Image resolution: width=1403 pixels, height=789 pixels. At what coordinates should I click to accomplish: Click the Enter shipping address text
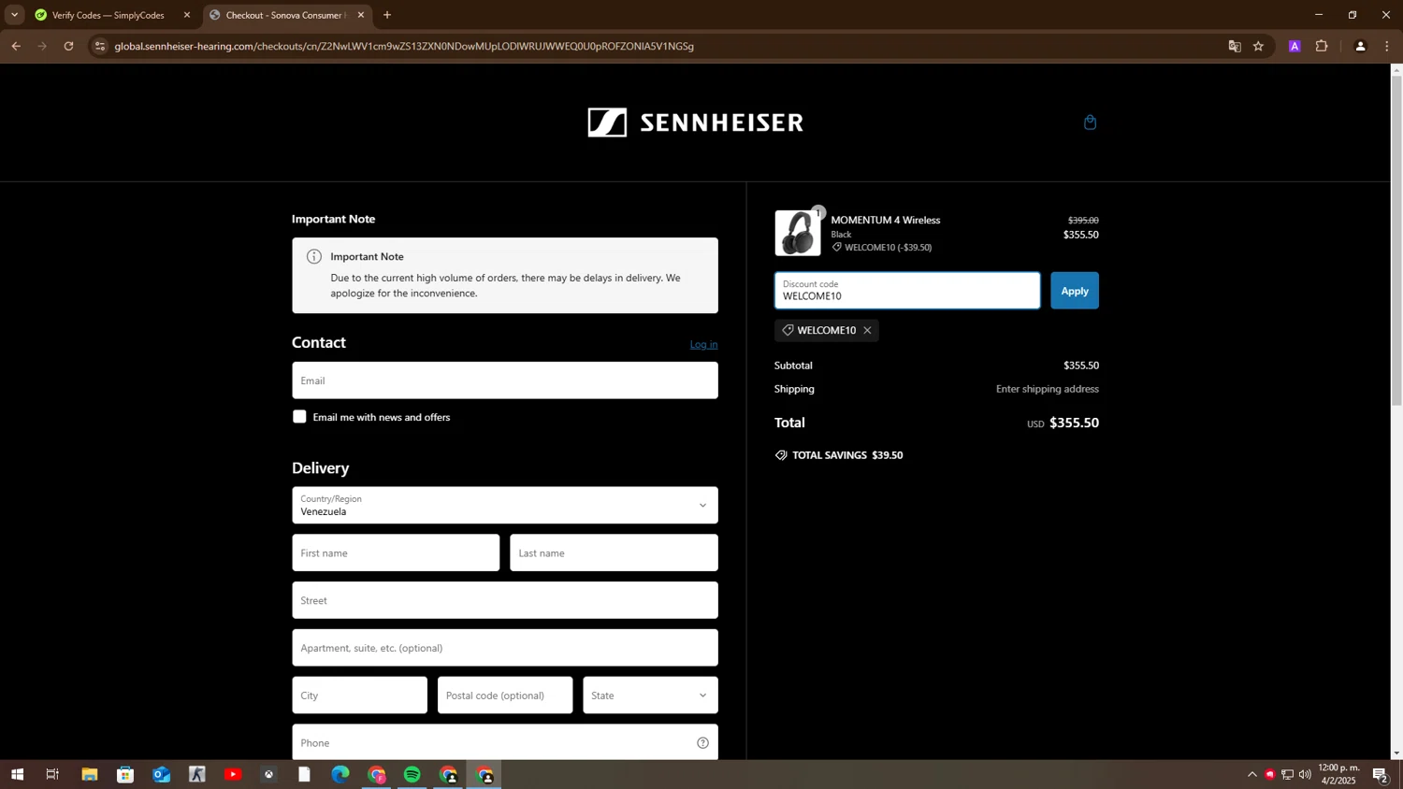tap(1047, 389)
